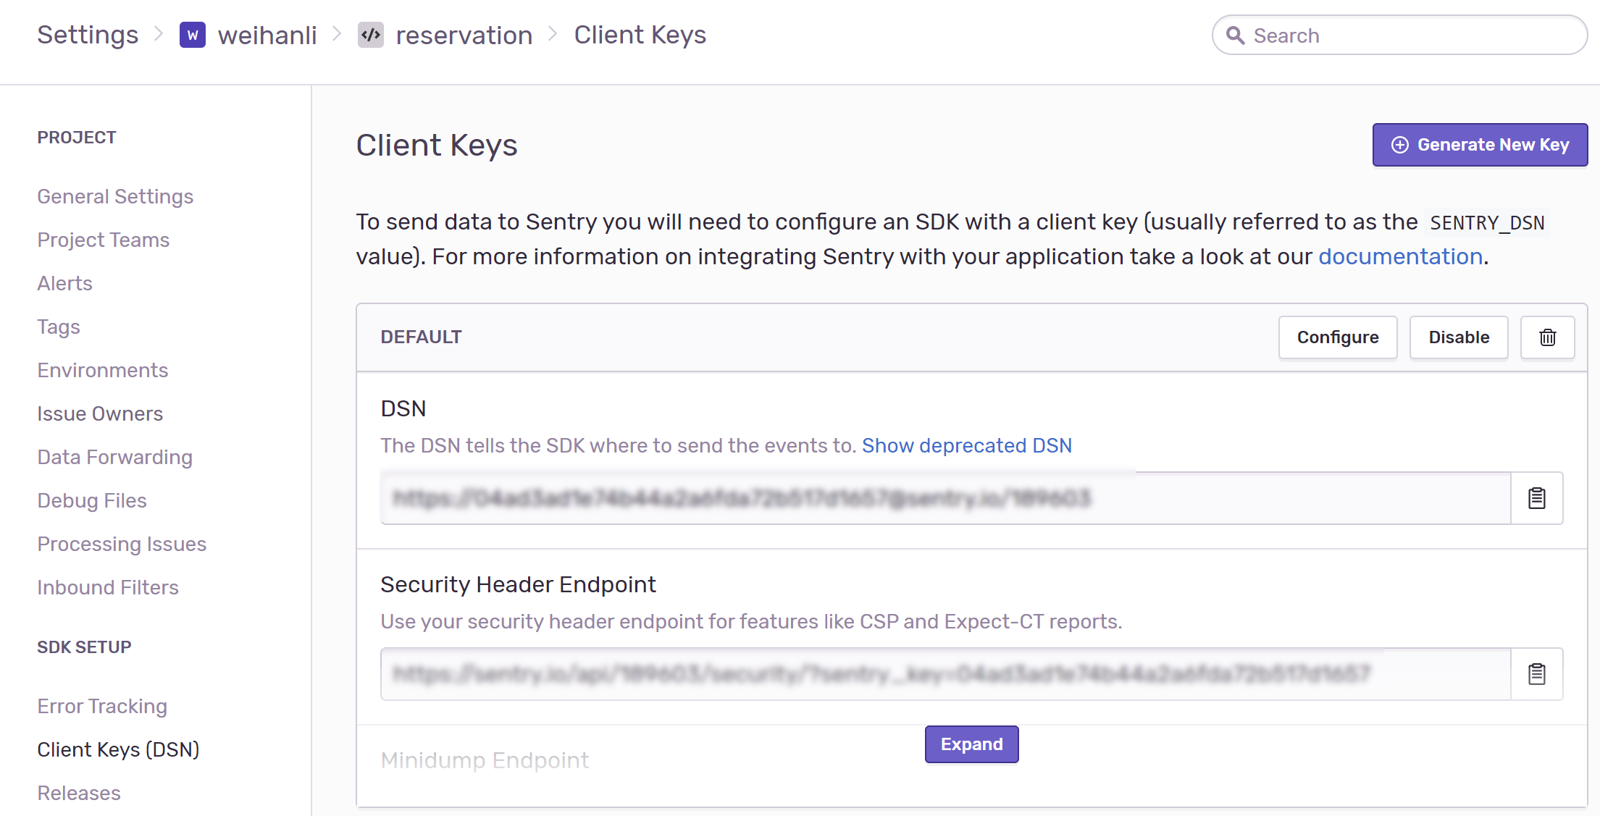Navigate to Settings breadcrumb
The image size is (1600, 816).
click(88, 35)
